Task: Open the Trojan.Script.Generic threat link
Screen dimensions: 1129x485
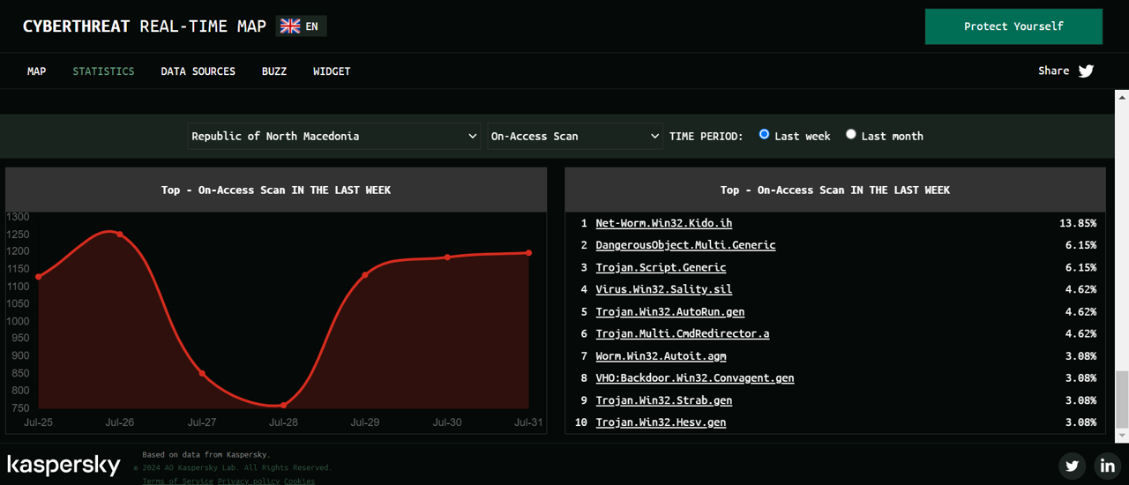Action: pyautogui.click(x=661, y=267)
